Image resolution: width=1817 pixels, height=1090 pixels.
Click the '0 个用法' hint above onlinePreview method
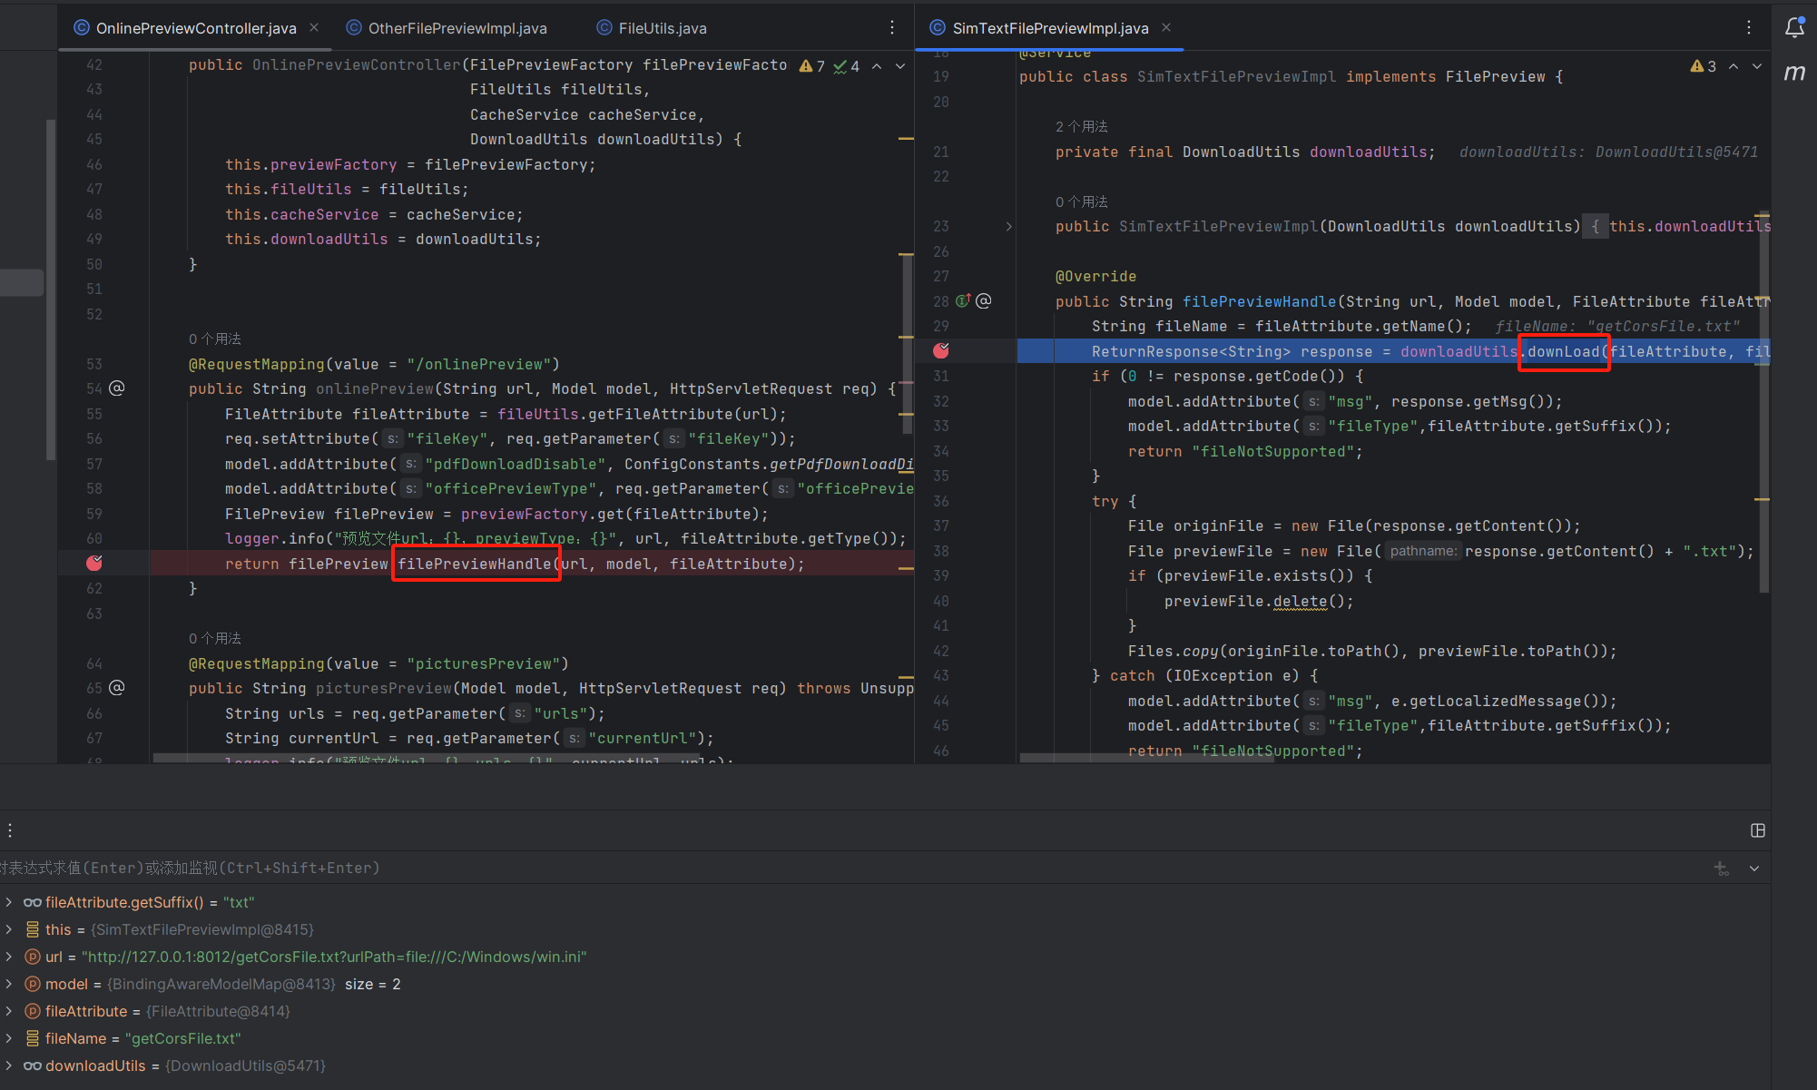[215, 339]
